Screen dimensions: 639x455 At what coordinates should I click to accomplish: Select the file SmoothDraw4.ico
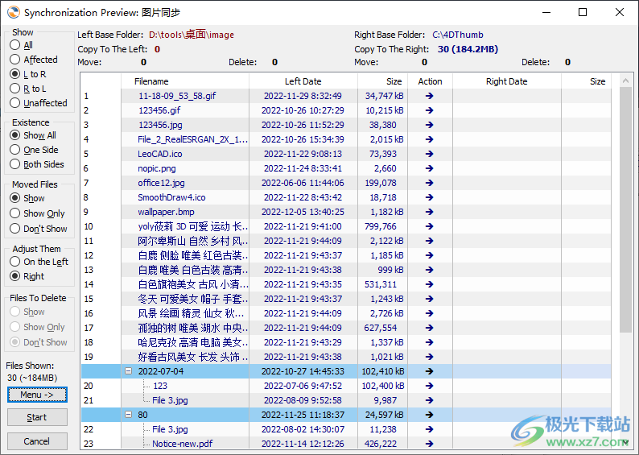[171, 197]
